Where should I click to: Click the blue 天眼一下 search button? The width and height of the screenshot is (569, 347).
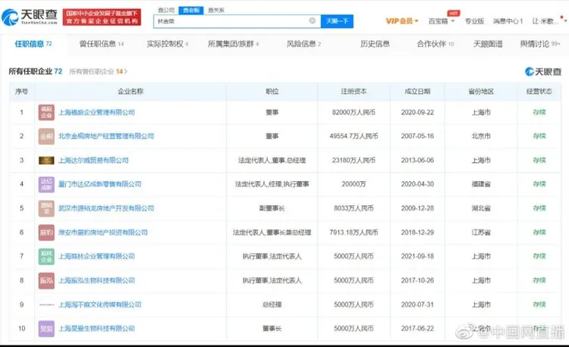pos(337,21)
